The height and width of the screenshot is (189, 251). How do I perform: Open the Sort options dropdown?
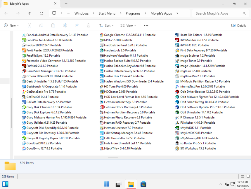[106, 26]
